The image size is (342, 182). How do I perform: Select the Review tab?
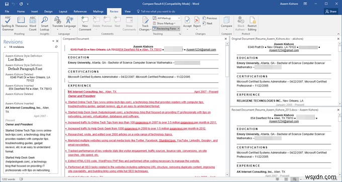tap(114, 12)
